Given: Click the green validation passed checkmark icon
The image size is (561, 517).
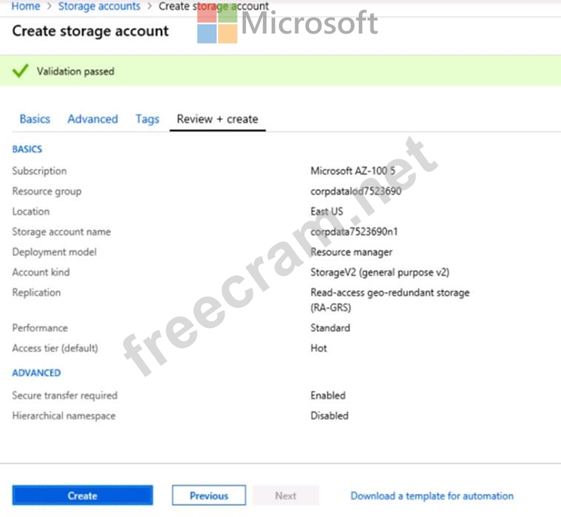Looking at the screenshot, I should pos(21,71).
